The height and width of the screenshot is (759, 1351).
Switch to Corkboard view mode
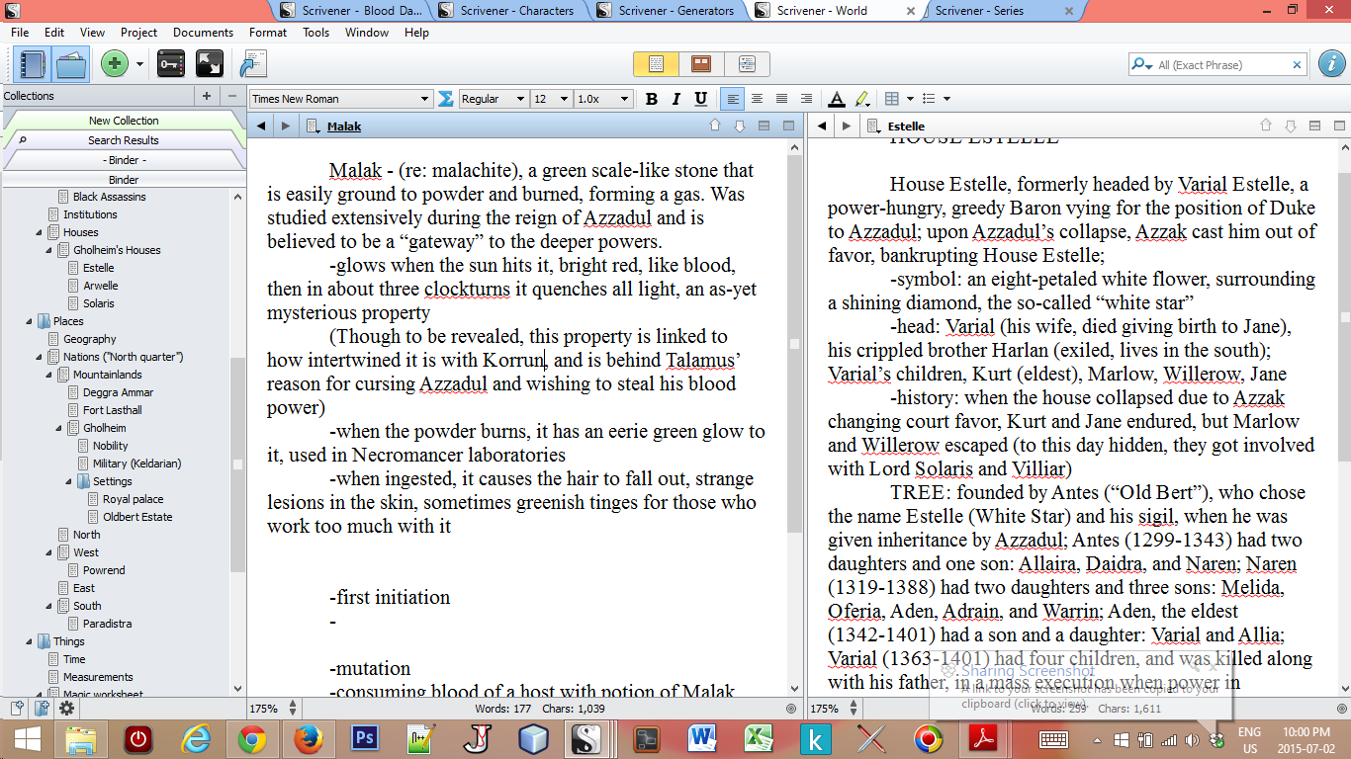pyautogui.click(x=701, y=64)
